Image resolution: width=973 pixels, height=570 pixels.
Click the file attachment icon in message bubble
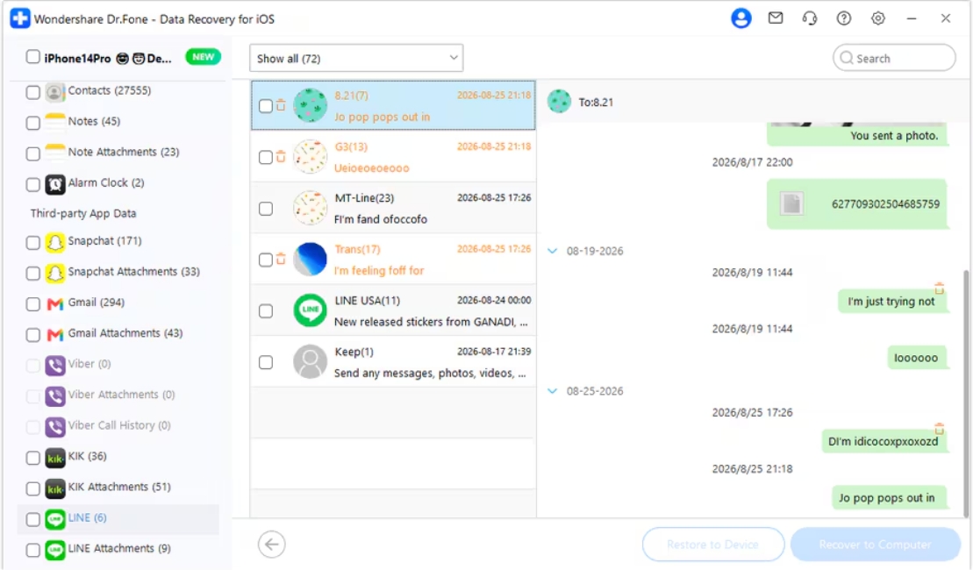[791, 203]
